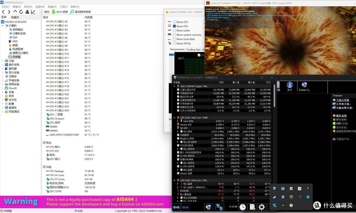Click the 当前计算机 link
This screenshot has width=356, height=213.
(342, 100)
